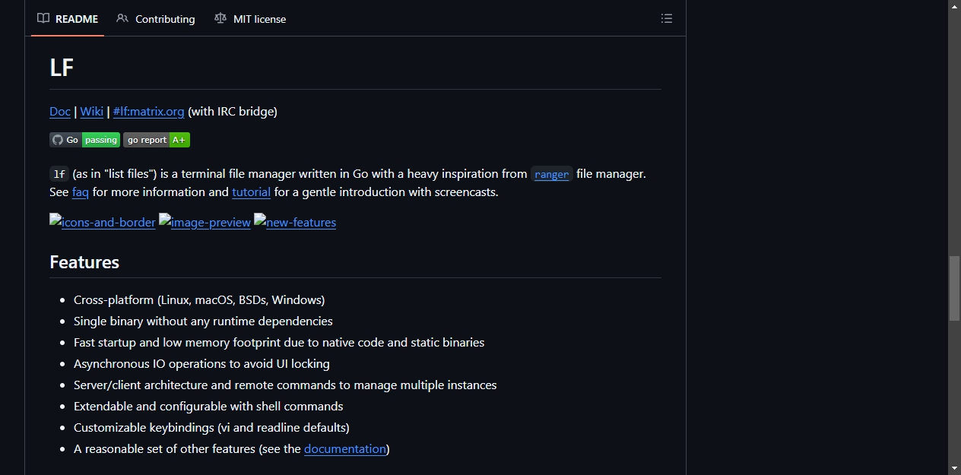Click "Asynchronous IO operations to avoid UI locking"

click(201, 364)
